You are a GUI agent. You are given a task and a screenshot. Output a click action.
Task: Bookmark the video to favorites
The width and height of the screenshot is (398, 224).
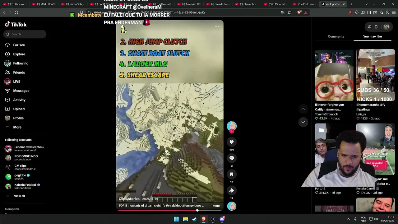pyautogui.click(x=232, y=174)
